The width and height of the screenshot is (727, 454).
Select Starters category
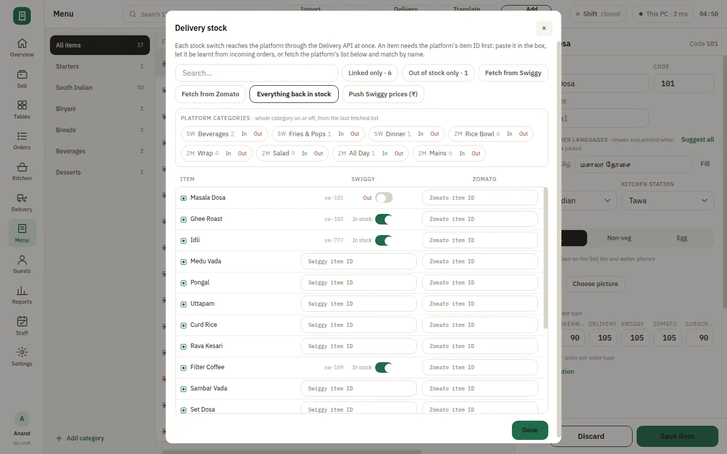(99, 66)
